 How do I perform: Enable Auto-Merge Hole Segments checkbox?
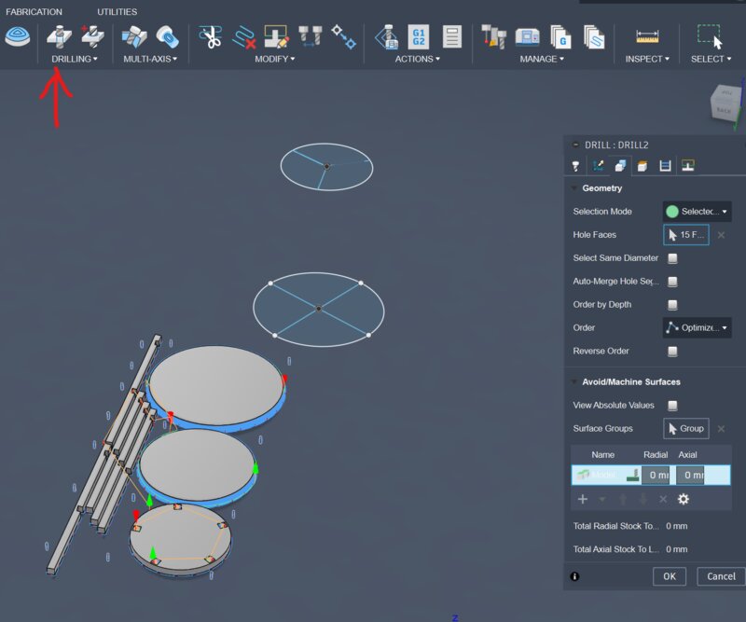point(672,282)
